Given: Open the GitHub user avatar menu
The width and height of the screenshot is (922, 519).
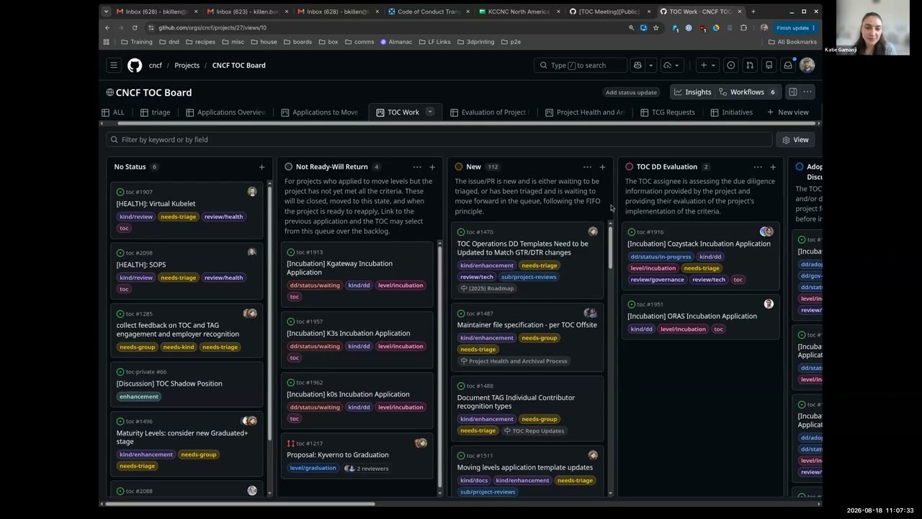Looking at the screenshot, I should pos(807,66).
